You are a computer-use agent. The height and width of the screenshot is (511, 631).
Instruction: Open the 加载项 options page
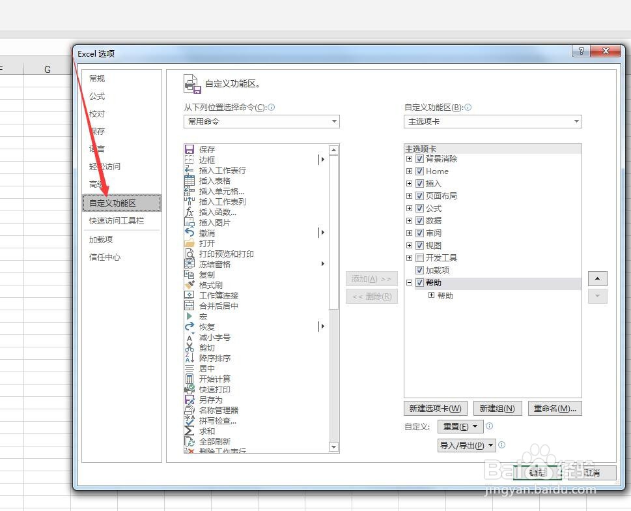[101, 240]
